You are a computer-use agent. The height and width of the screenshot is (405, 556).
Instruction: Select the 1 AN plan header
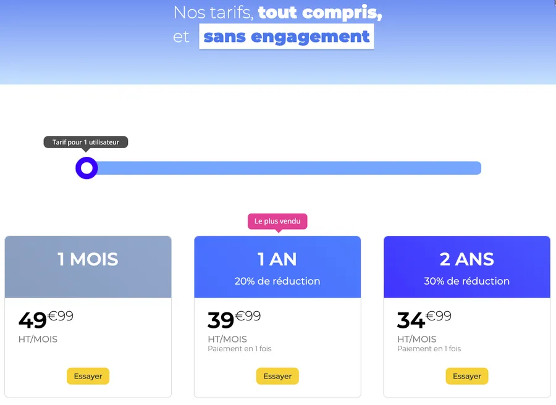click(277, 259)
